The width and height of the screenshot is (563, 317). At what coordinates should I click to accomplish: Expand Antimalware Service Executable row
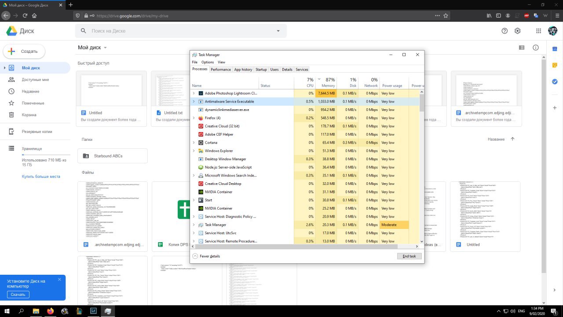click(194, 101)
